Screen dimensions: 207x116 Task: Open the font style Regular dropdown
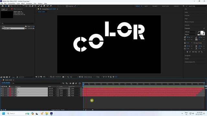pos(191,34)
